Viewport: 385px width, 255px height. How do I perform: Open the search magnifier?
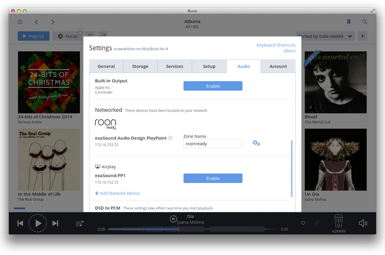point(365,22)
